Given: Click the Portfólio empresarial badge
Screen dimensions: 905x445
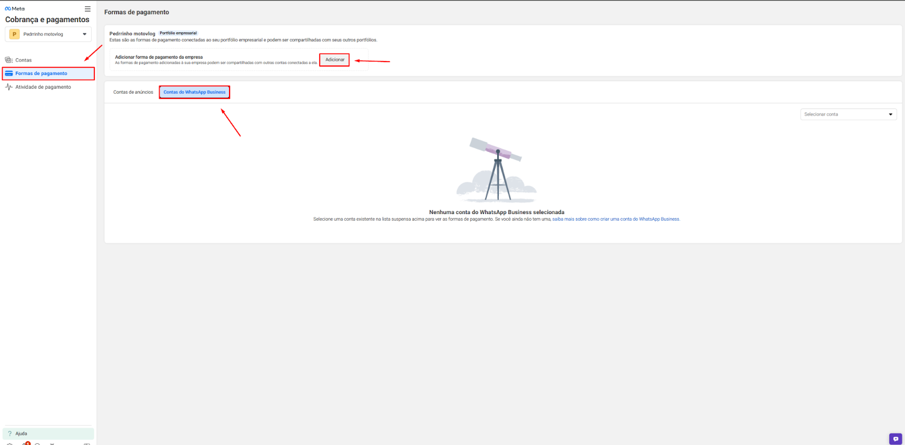Looking at the screenshot, I should point(178,33).
